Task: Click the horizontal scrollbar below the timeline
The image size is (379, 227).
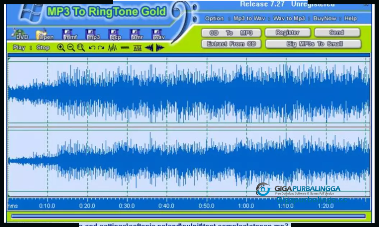Action: coord(188,216)
